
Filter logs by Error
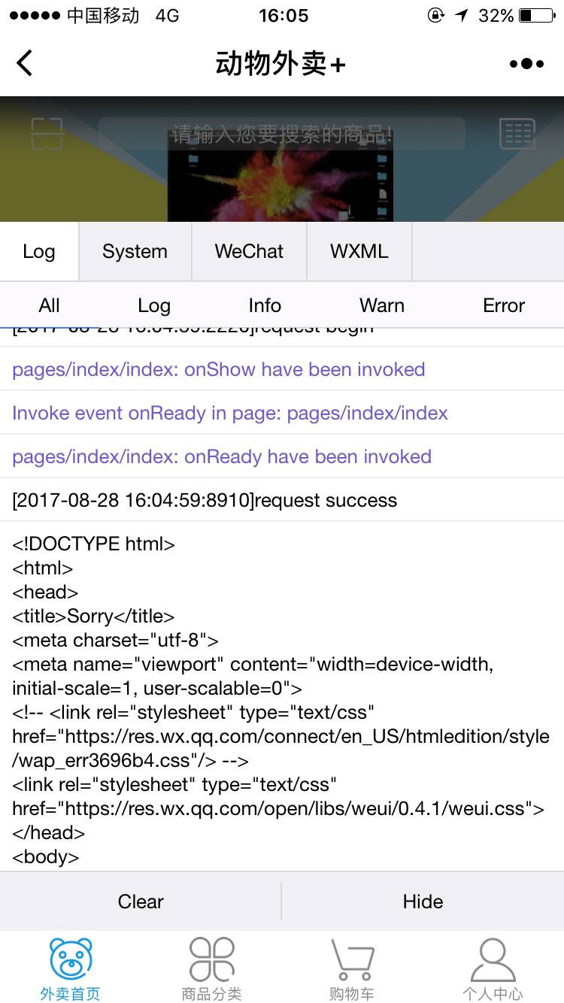click(504, 305)
